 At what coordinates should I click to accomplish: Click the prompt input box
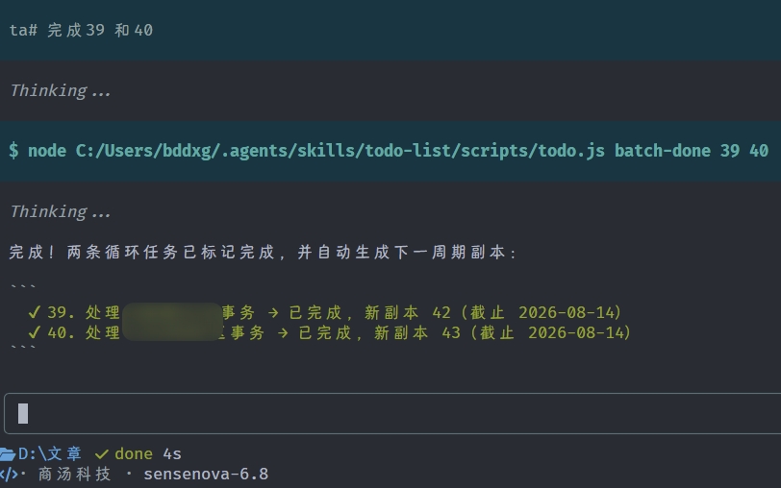pos(393,413)
